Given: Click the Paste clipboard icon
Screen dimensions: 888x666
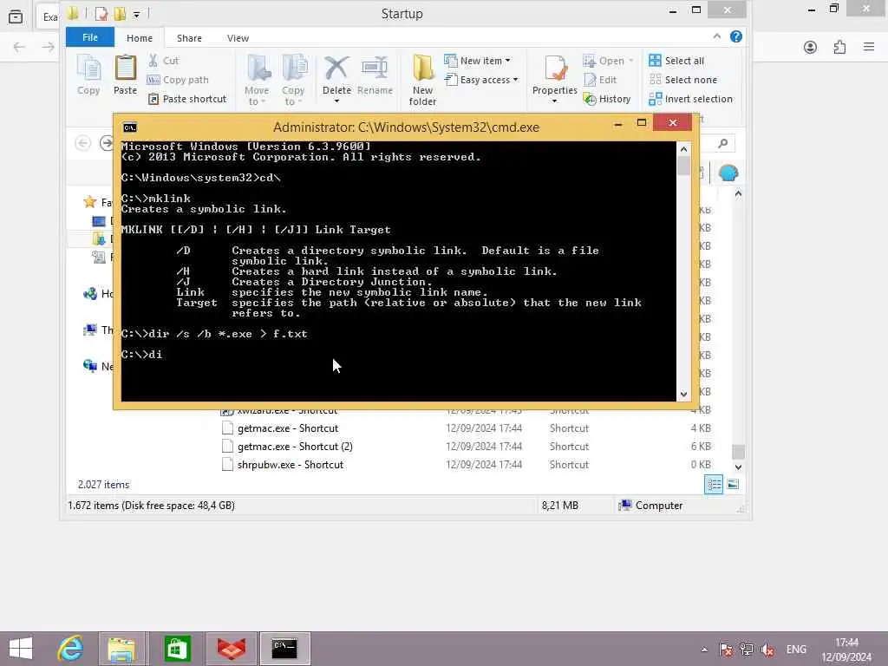Looking at the screenshot, I should click(x=125, y=75).
